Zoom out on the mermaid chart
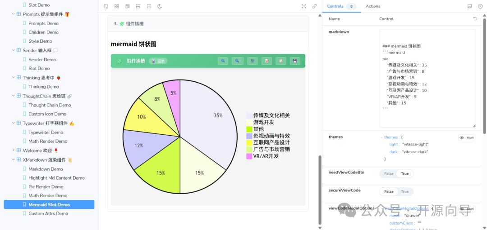Screen dimensions: 487x230 coord(238,61)
